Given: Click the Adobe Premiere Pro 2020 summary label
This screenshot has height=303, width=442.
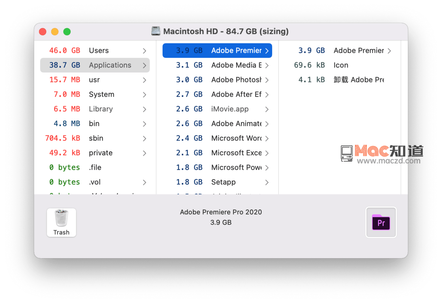Looking at the screenshot, I should click(221, 212).
